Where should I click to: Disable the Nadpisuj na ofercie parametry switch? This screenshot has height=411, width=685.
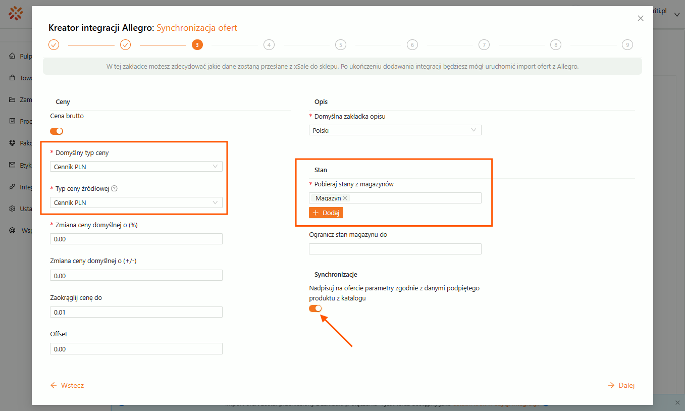click(315, 309)
